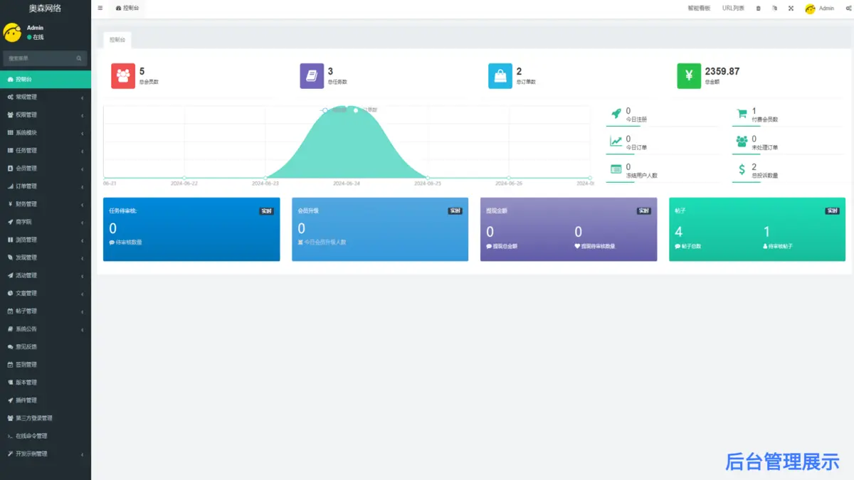The width and height of the screenshot is (854, 480).
Task: Click the 2024-06-24 peak point on chart
Action: click(x=347, y=107)
